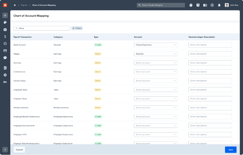Click Employee Taxes description field
Viewport: 243px width, 155px height.
pyautogui.click(x=210, y=90)
